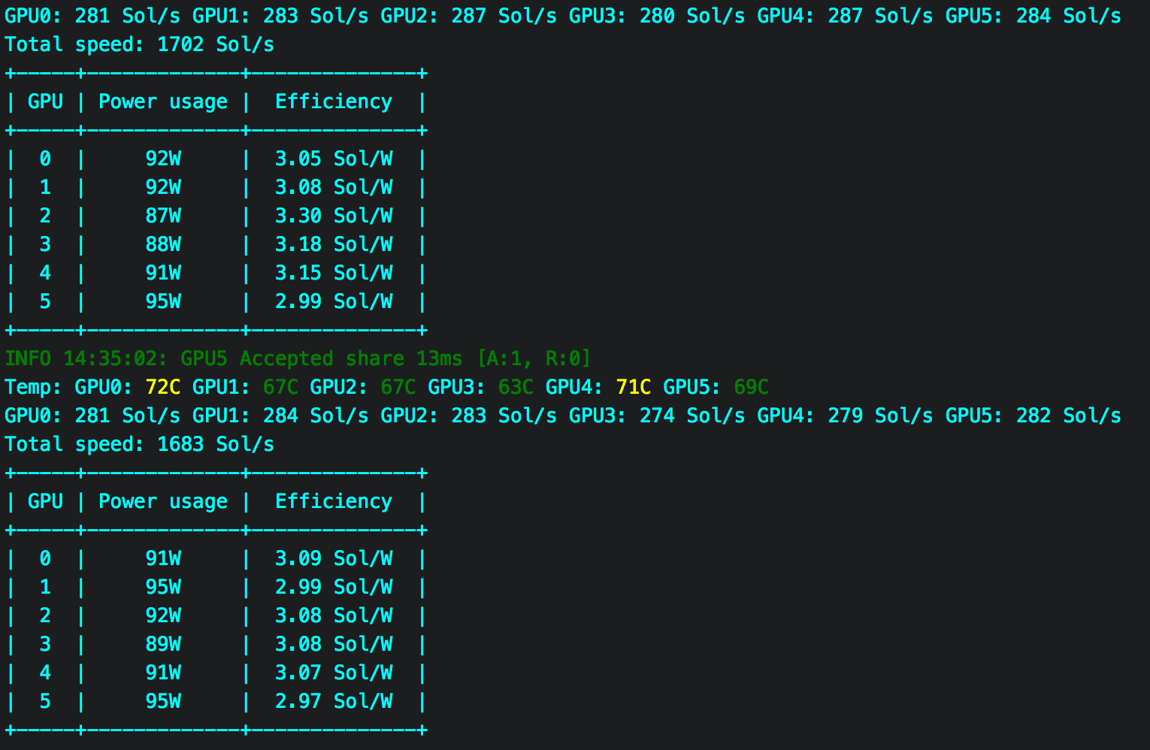The image size is (1150, 750).
Task: Click the 87W power usage value
Action: click(x=163, y=216)
